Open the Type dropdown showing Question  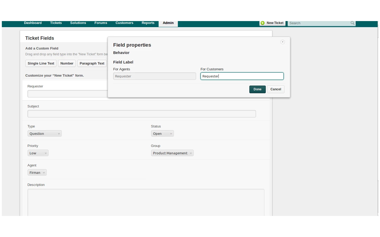[x=45, y=134]
